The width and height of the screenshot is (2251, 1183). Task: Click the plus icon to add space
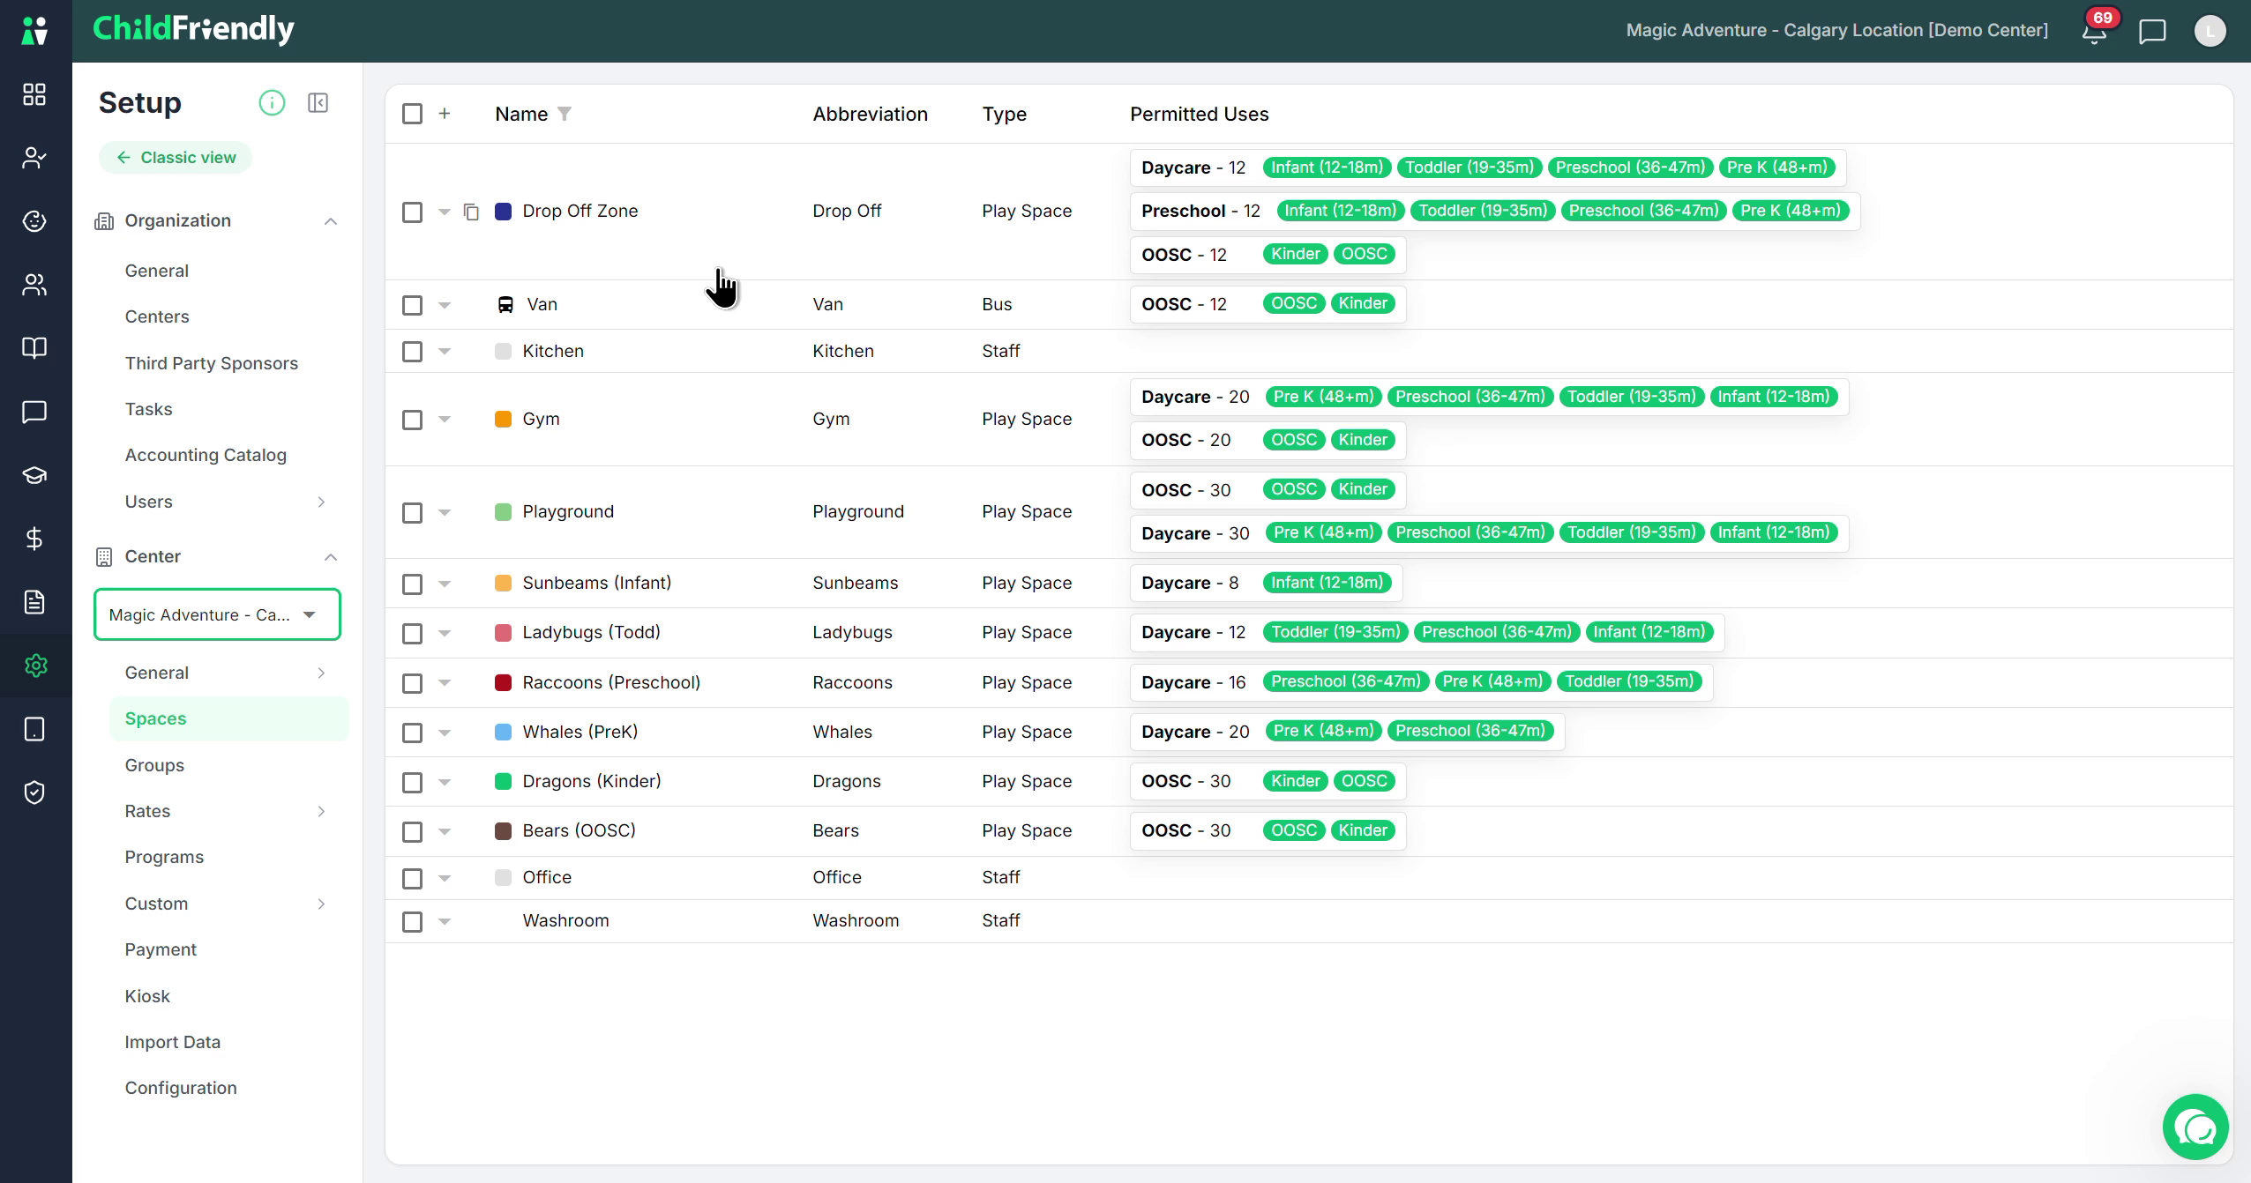pos(445,114)
